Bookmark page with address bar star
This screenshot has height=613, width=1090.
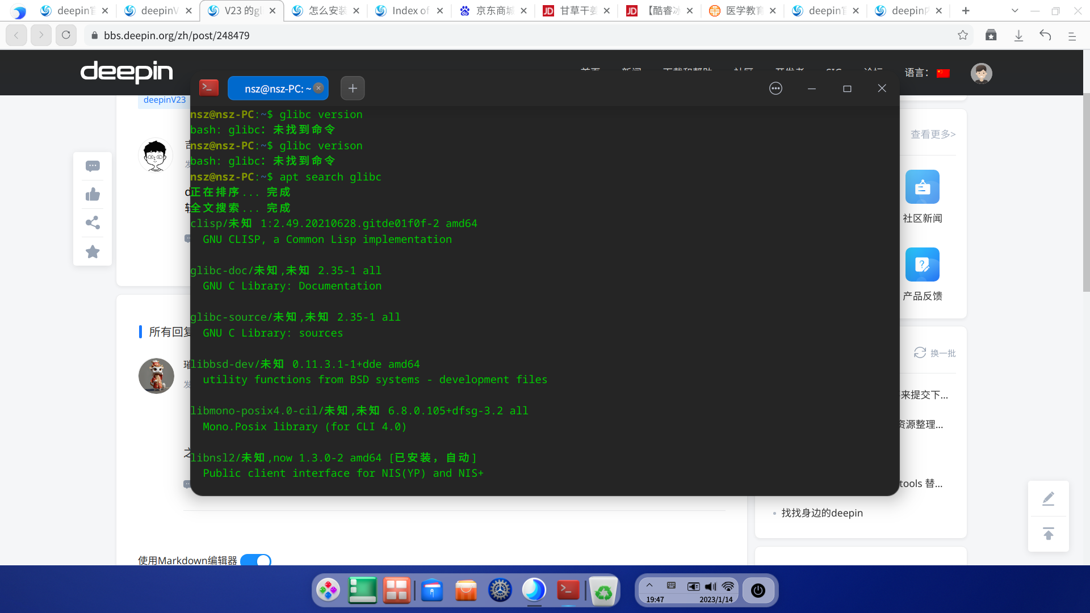click(962, 35)
